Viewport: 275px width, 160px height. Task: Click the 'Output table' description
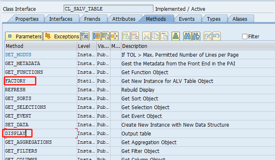point(136,134)
